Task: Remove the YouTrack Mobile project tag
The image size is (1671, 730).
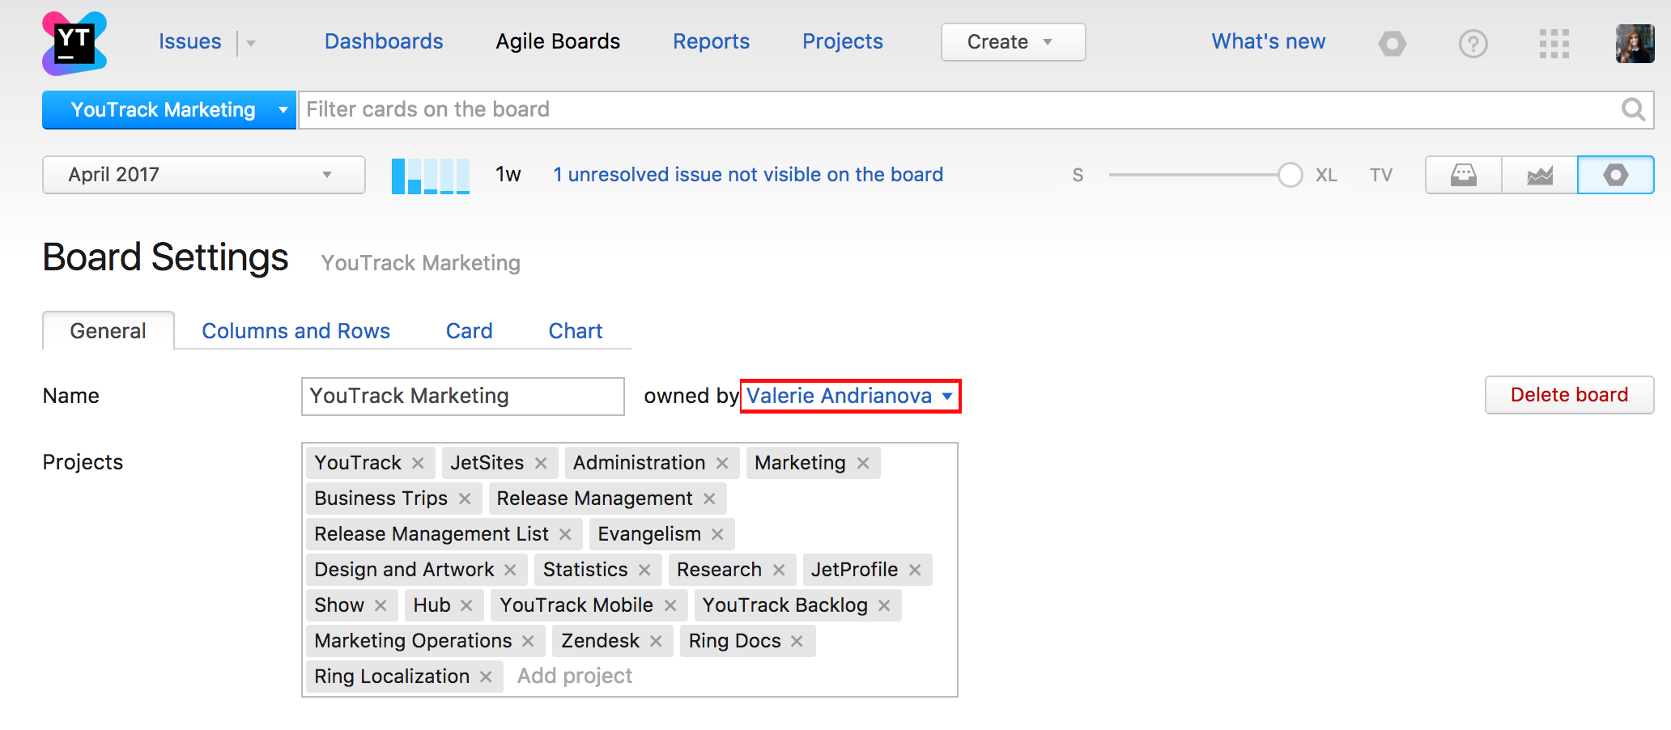Action: [670, 605]
